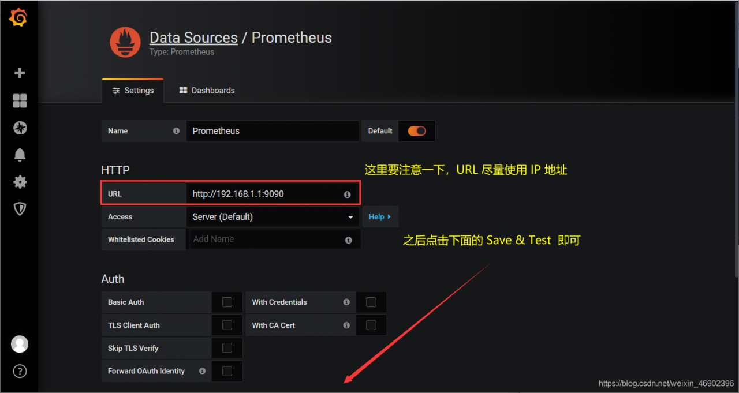
Task: Expand the Access Help section
Action: [x=380, y=217]
